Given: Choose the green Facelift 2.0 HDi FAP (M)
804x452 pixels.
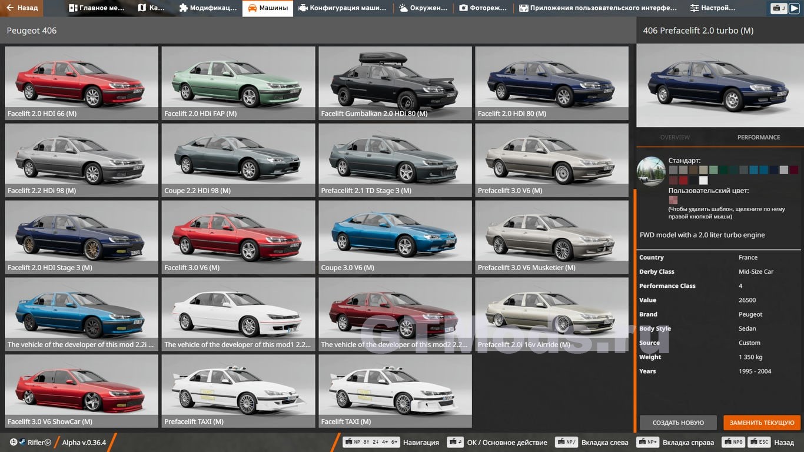Looking at the screenshot, I should coord(238,83).
